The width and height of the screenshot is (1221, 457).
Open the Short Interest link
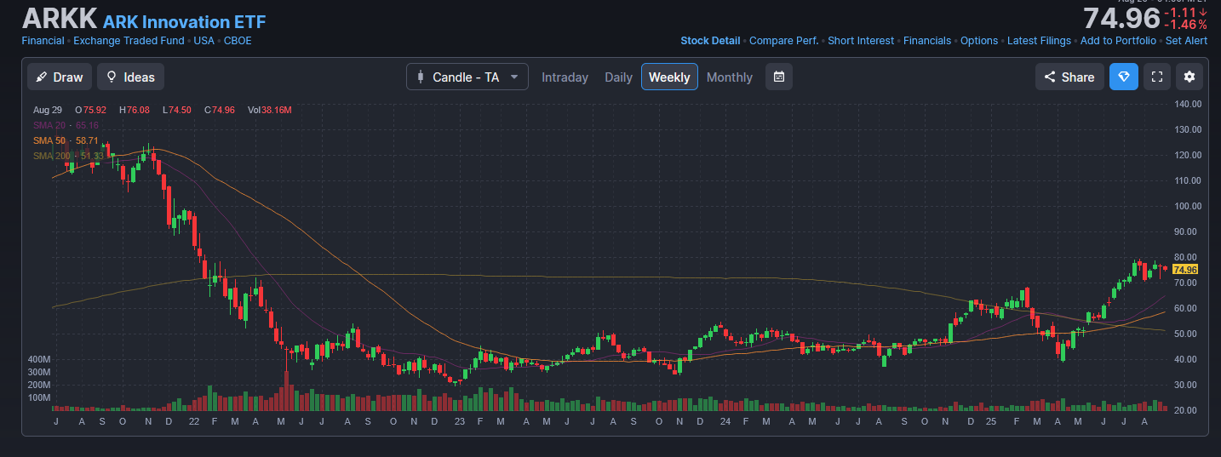[861, 41]
